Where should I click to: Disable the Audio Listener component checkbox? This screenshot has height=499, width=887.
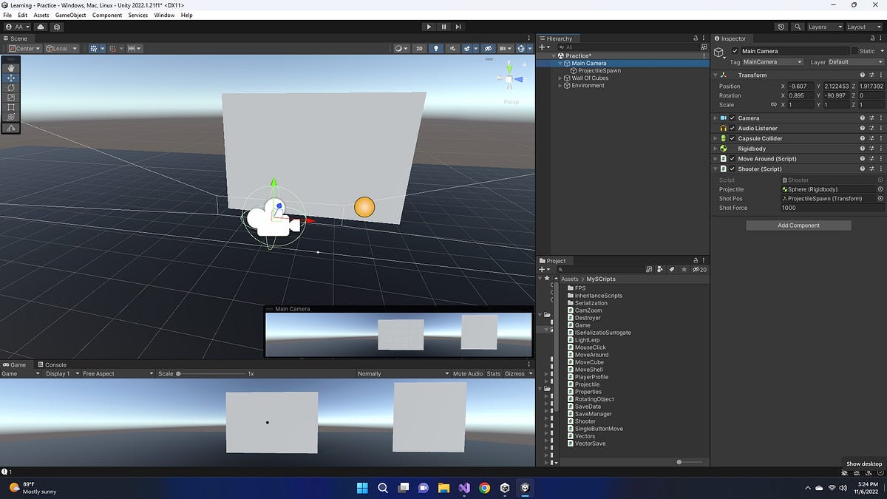732,128
